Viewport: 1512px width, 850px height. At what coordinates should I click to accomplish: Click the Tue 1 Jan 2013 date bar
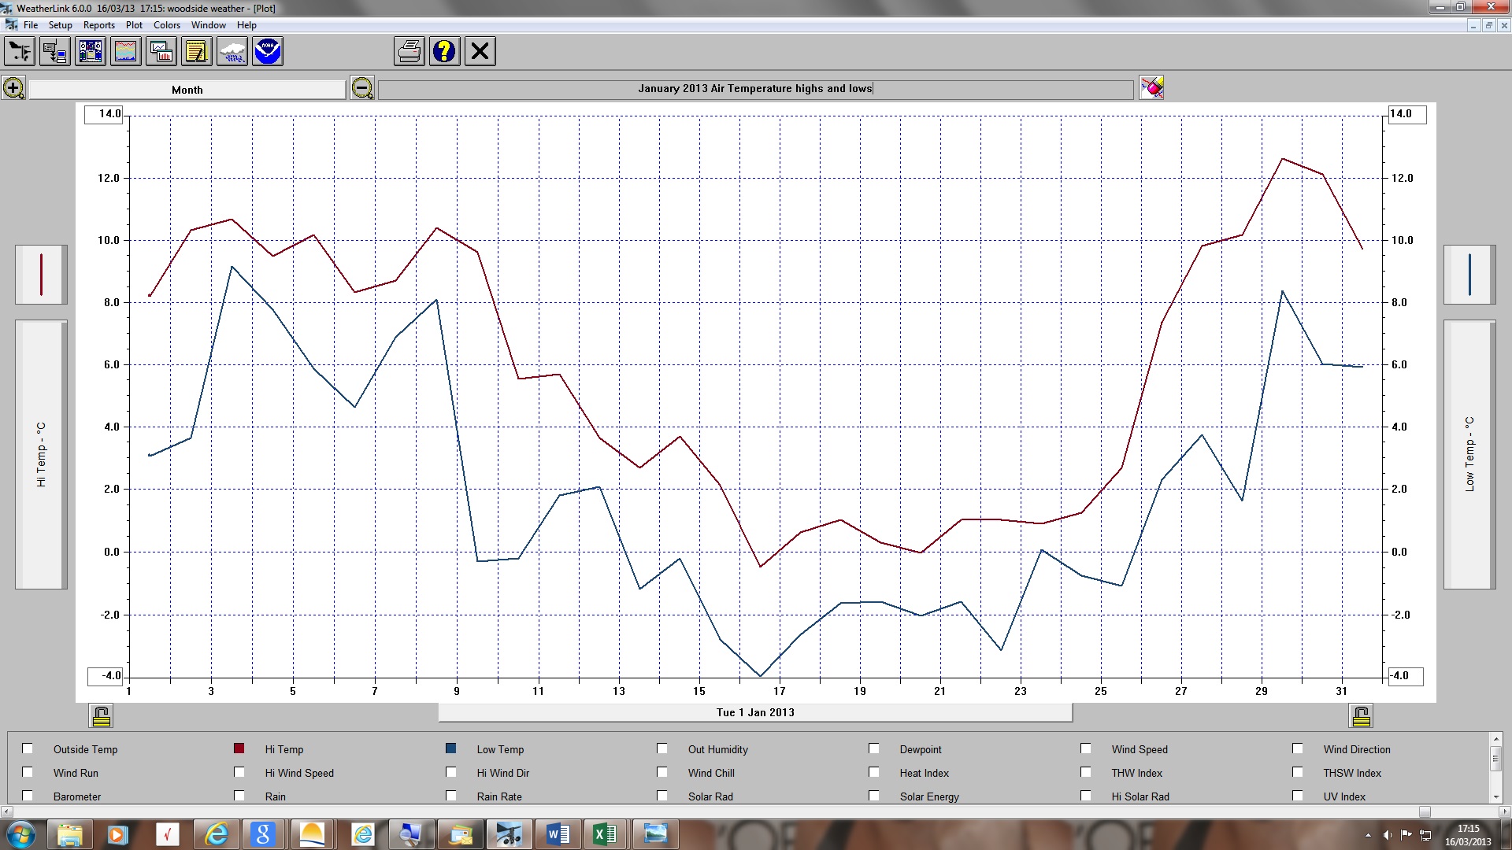[754, 712]
